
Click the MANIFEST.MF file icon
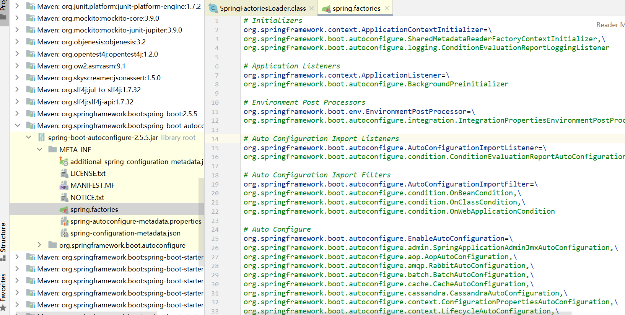(64, 186)
